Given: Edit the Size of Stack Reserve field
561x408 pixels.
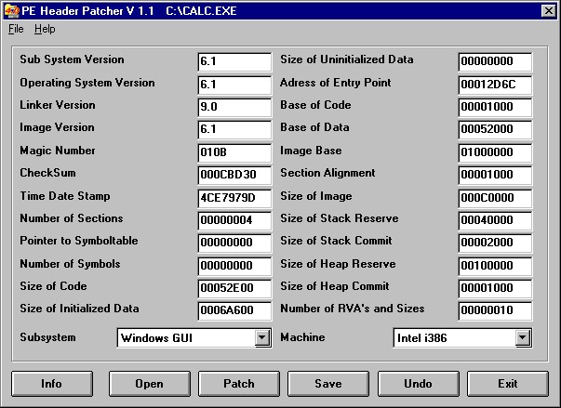Looking at the screenshot, I should pyautogui.click(x=495, y=220).
